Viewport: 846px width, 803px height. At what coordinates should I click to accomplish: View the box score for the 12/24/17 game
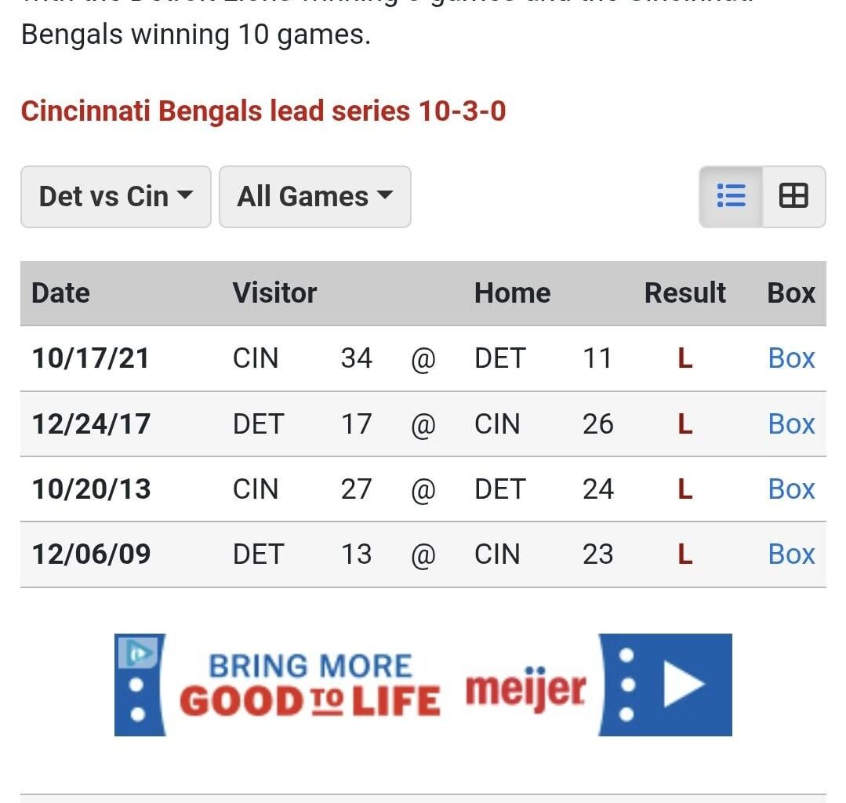(791, 423)
